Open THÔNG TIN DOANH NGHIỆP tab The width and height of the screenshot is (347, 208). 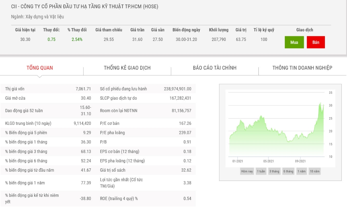[302, 68]
